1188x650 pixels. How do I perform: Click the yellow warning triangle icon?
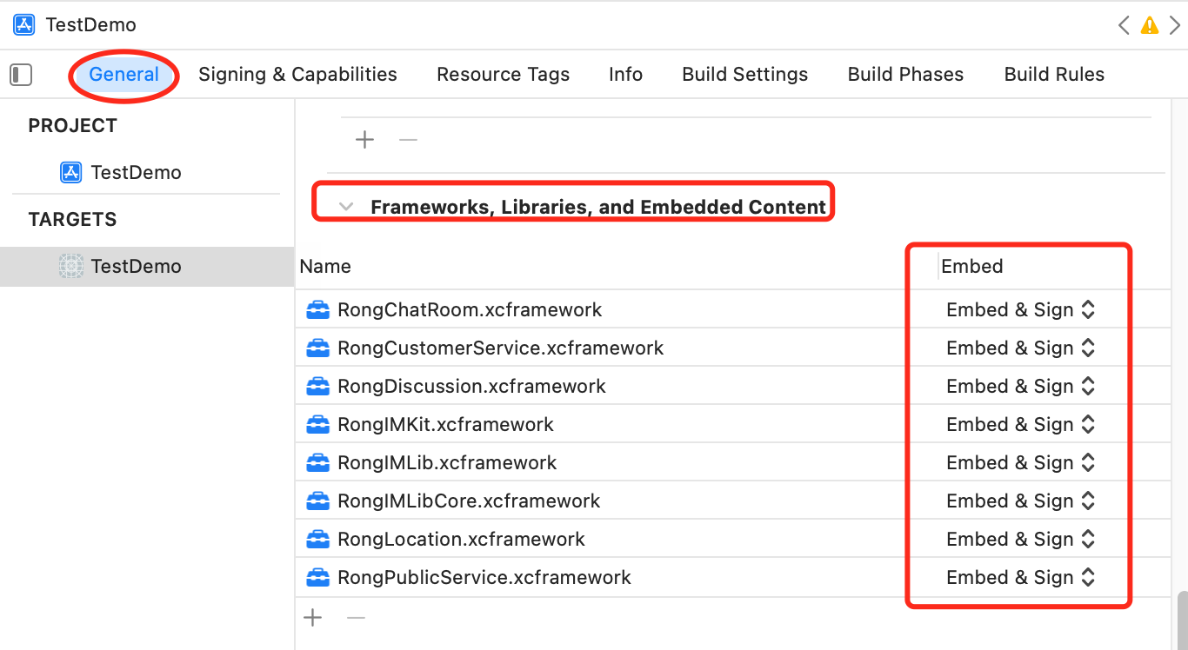(1150, 25)
